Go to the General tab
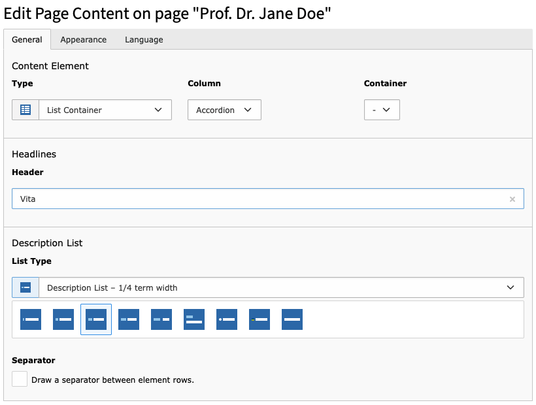 27,40
